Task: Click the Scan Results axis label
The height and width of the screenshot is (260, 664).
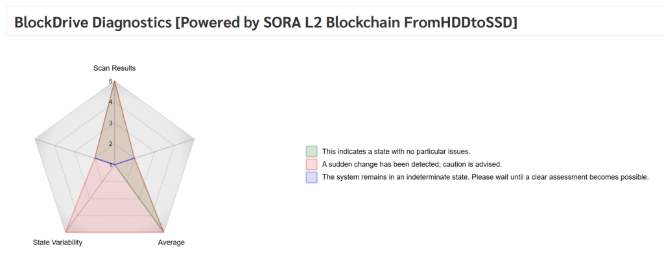Action: click(x=115, y=68)
